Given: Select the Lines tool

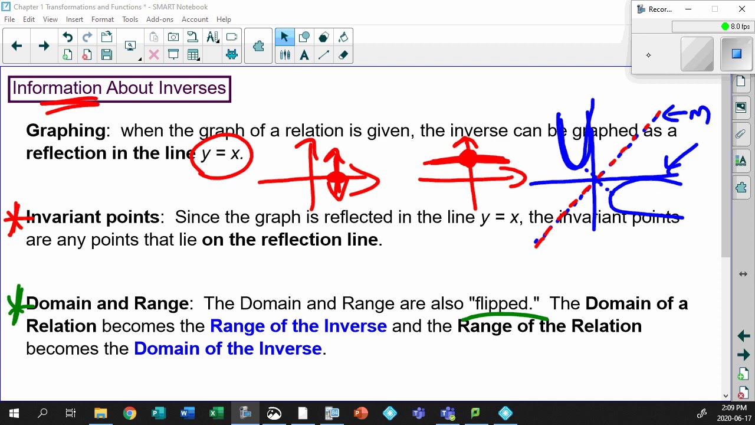Looking at the screenshot, I should 324,55.
